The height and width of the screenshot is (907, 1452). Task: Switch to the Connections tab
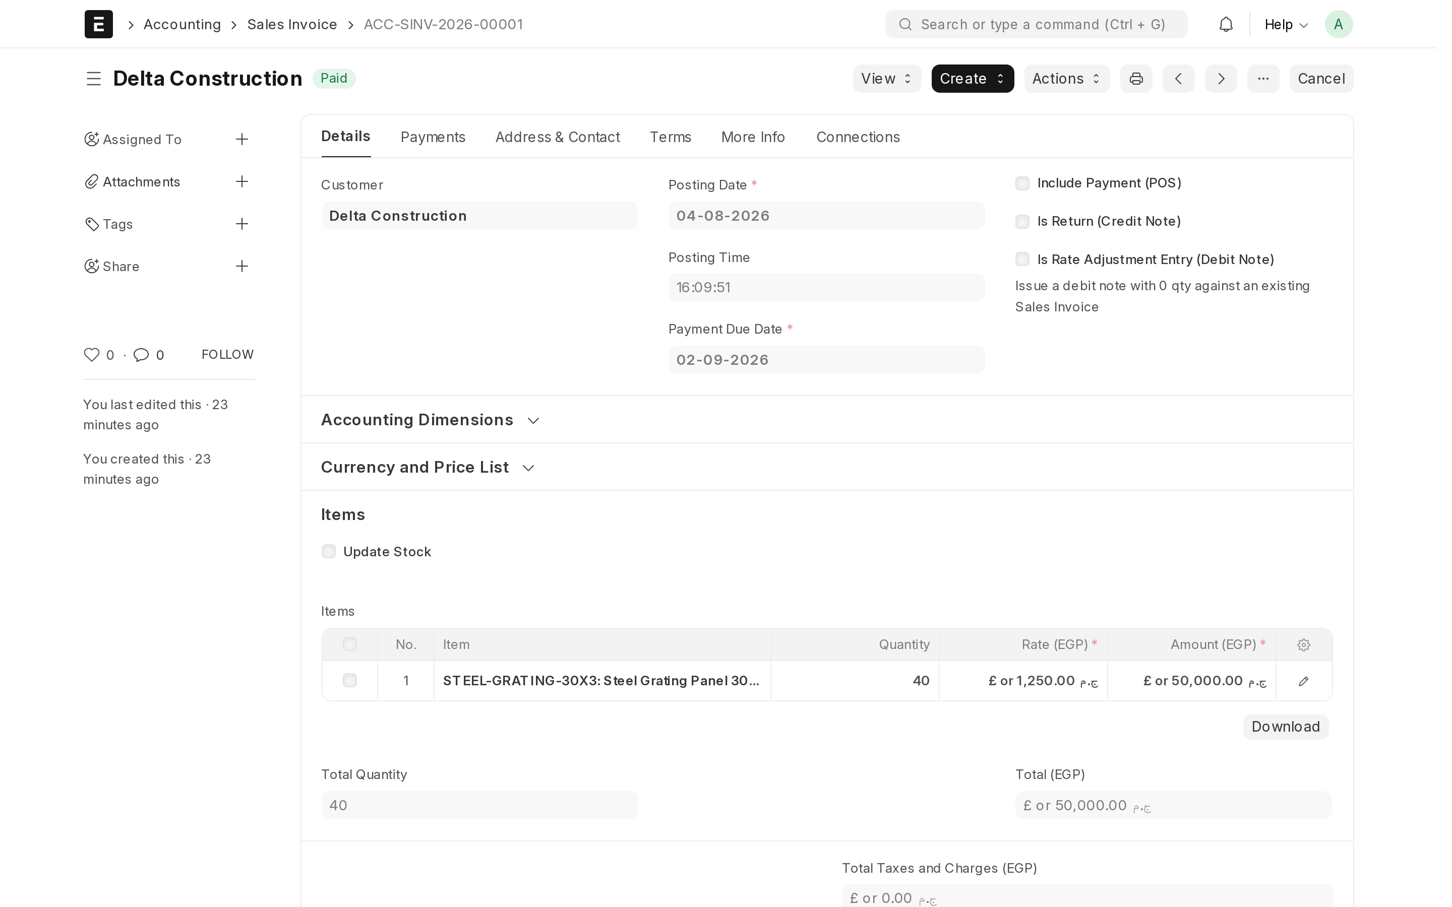point(858,137)
